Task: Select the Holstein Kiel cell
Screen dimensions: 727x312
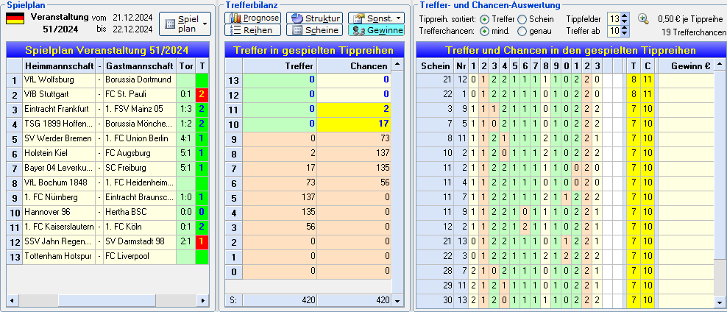Action: 59,154
